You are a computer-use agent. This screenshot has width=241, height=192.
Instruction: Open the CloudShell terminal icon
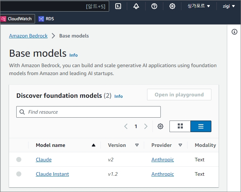click(118, 6)
